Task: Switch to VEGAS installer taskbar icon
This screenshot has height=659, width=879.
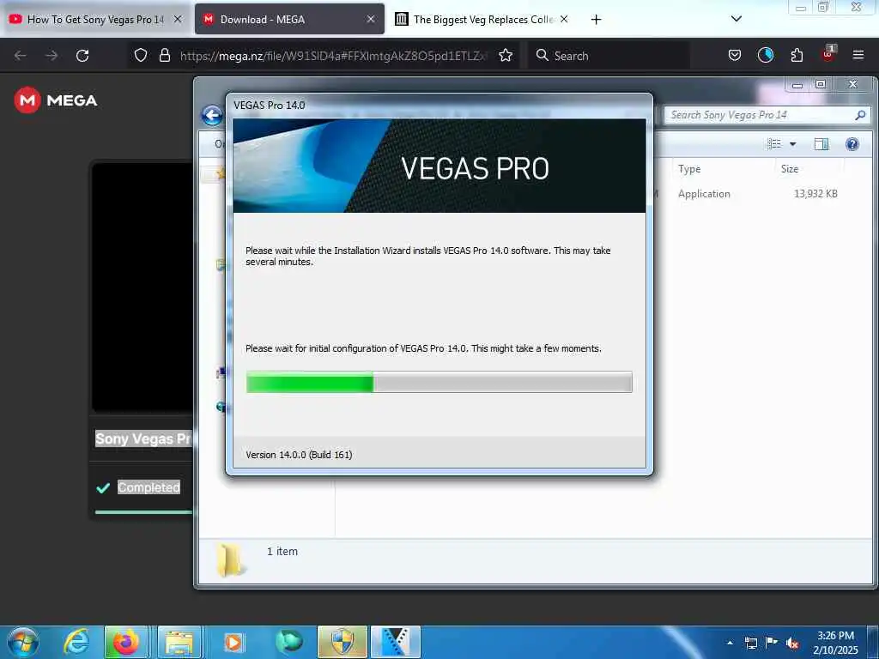Action: (x=396, y=642)
